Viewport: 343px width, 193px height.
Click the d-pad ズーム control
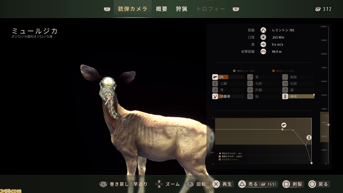[x=167, y=184]
